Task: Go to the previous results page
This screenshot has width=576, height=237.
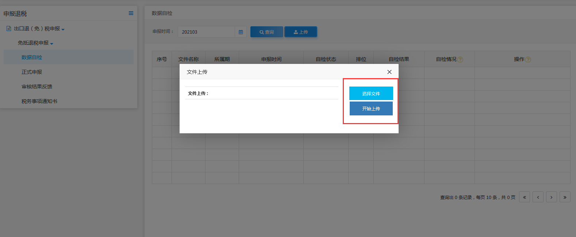Action: pos(538,197)
